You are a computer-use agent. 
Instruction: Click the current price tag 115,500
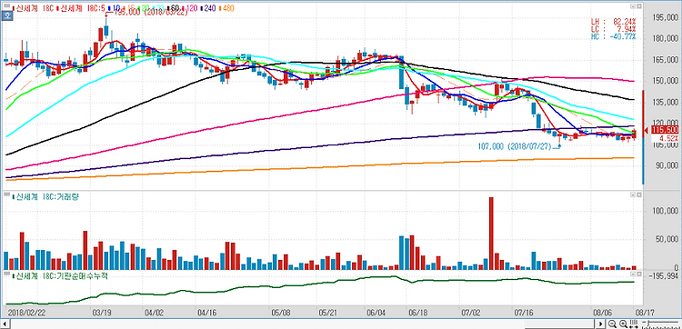click(666, 130)
